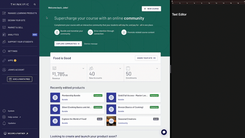Click the page vertical scrollbar handle
This screenshot has width=245, height=138.
click(x=171, y=69)
